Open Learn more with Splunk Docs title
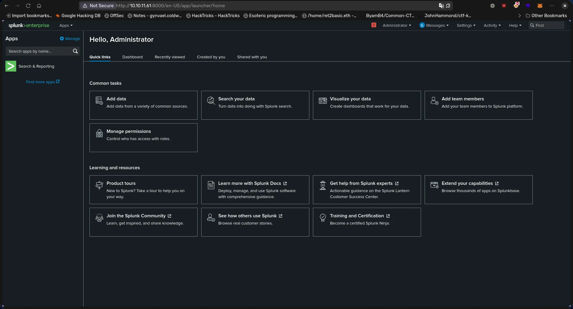The height and width of the screenshot is (309, 573). click(250, 183)
